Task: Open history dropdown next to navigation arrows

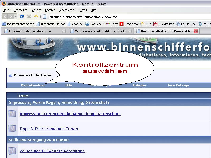Action: tap(16, 17)
